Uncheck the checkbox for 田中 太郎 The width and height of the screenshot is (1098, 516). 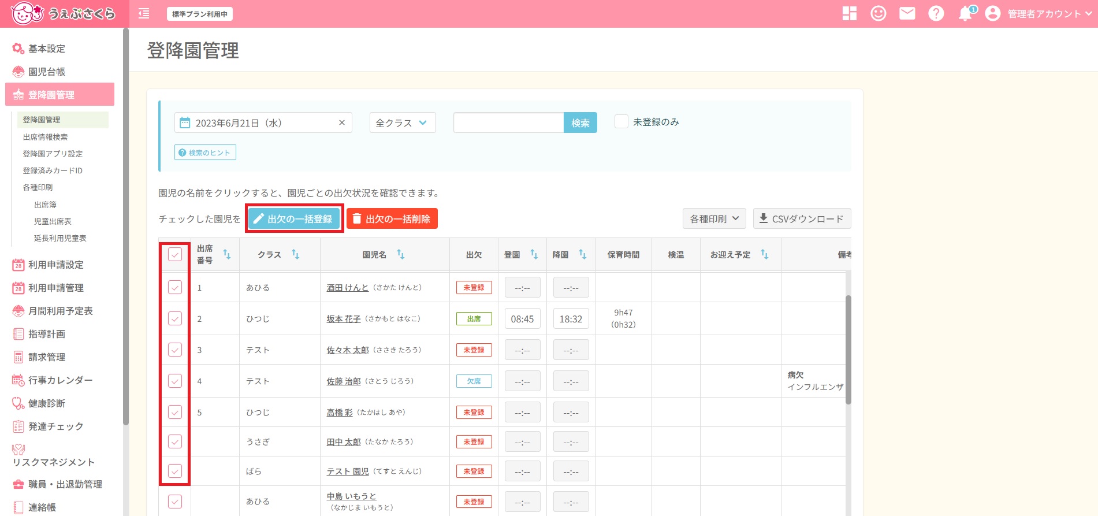coord(175,441)
